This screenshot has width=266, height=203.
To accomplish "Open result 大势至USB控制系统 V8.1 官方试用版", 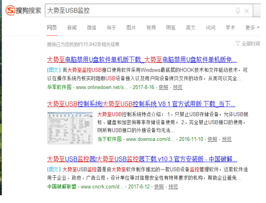I will point(141,104).
